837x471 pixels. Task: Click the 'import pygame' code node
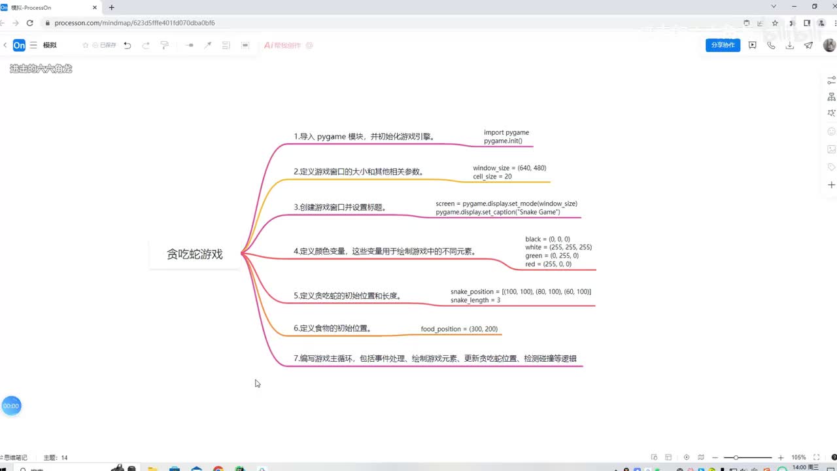(x=507, y=137)
